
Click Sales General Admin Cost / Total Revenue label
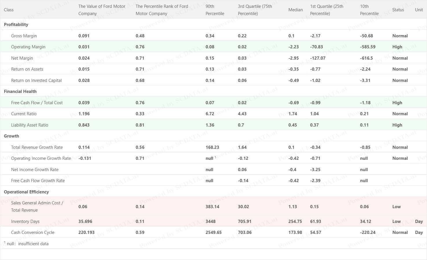(x=37, y=206)
